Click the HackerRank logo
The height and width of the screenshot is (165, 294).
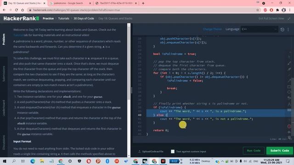[21, 18]
